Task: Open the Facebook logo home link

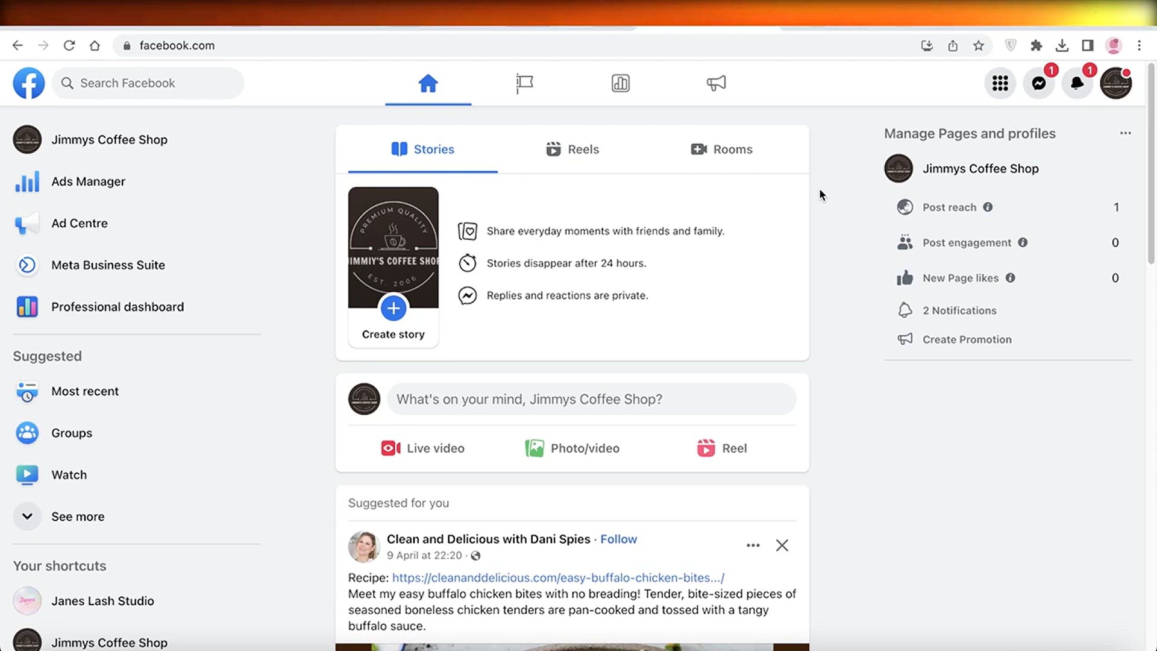Action: (x=29, y=83)
